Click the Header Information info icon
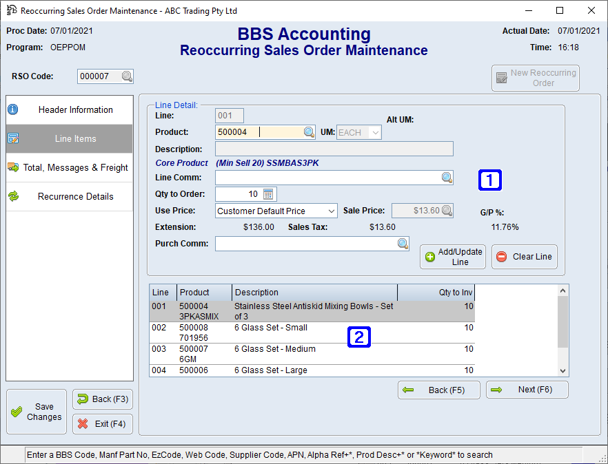 pos(13,108)
